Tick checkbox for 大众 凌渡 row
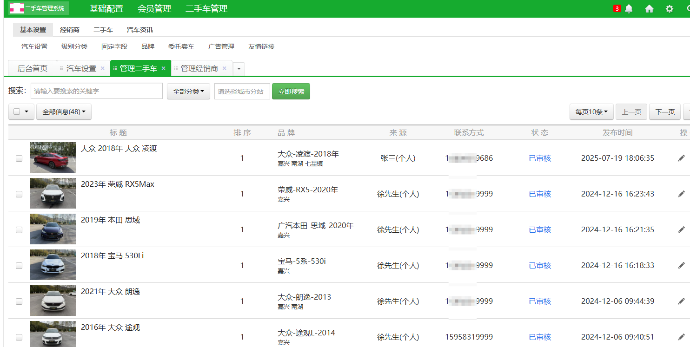The height and width of the screenshot is (347, 690). [x=19, y=158]
